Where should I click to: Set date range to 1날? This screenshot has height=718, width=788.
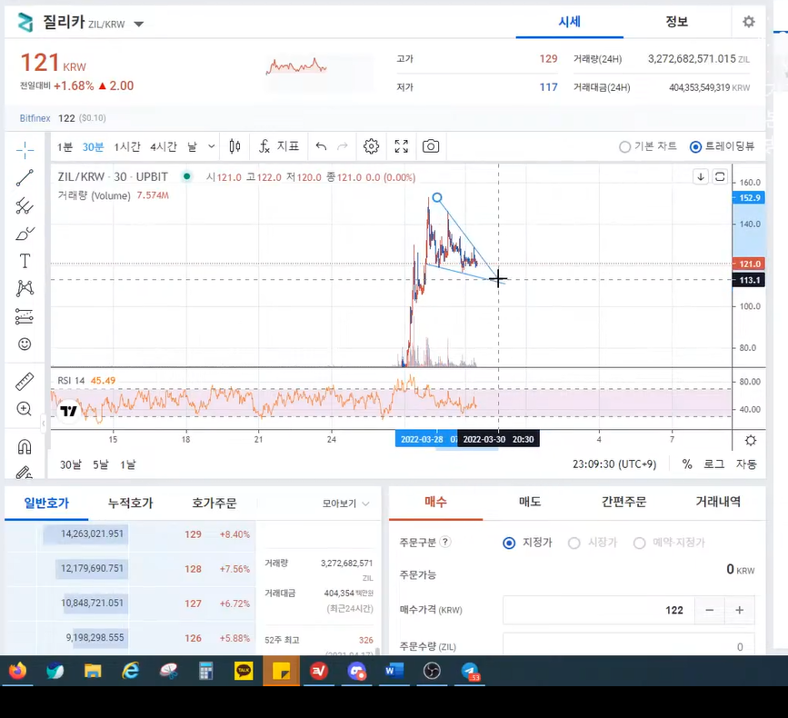pyautogui.click(x=127, y=464)
